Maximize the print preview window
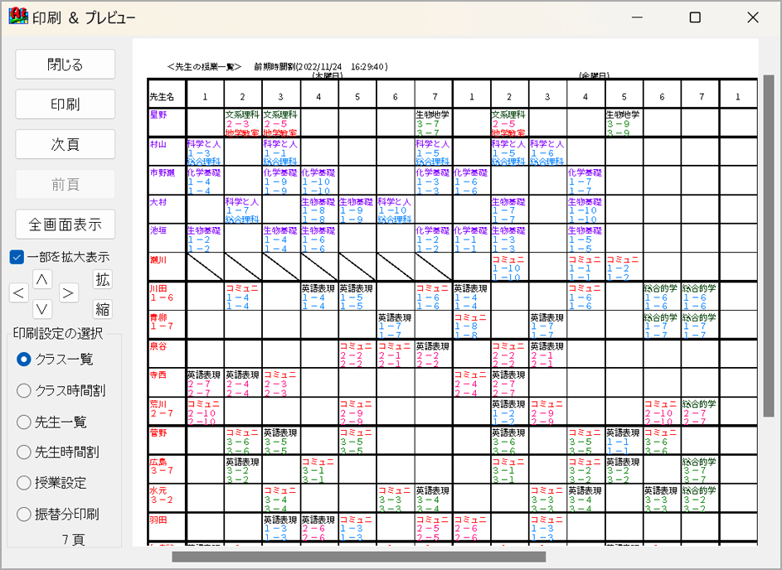Viewport: 782px width, 570px height. click(x=695, y=17)
